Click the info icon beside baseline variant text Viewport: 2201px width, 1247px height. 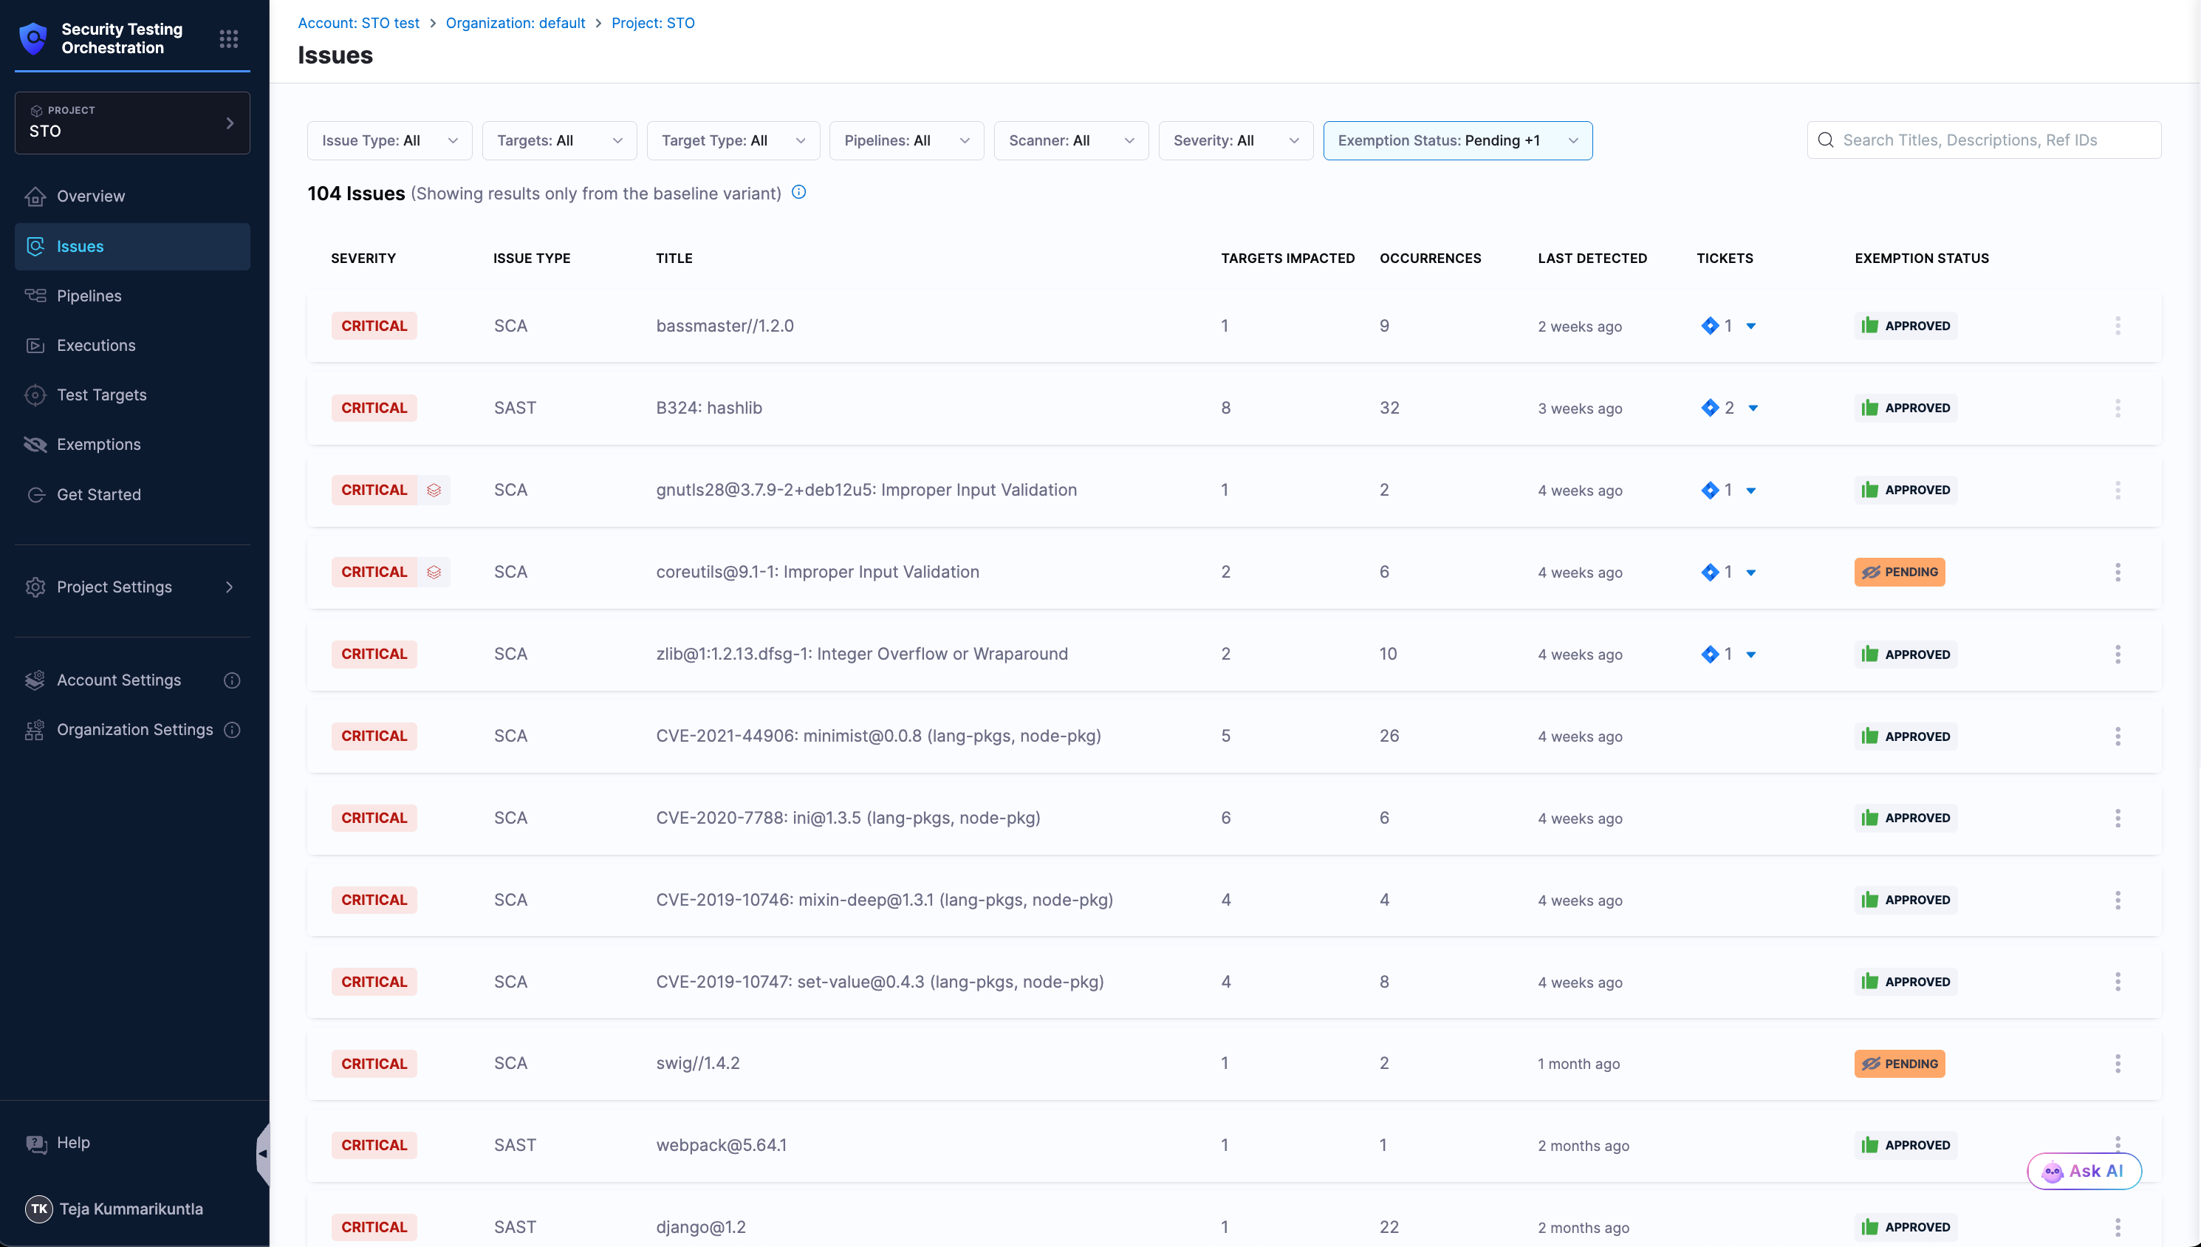(798, 192)
